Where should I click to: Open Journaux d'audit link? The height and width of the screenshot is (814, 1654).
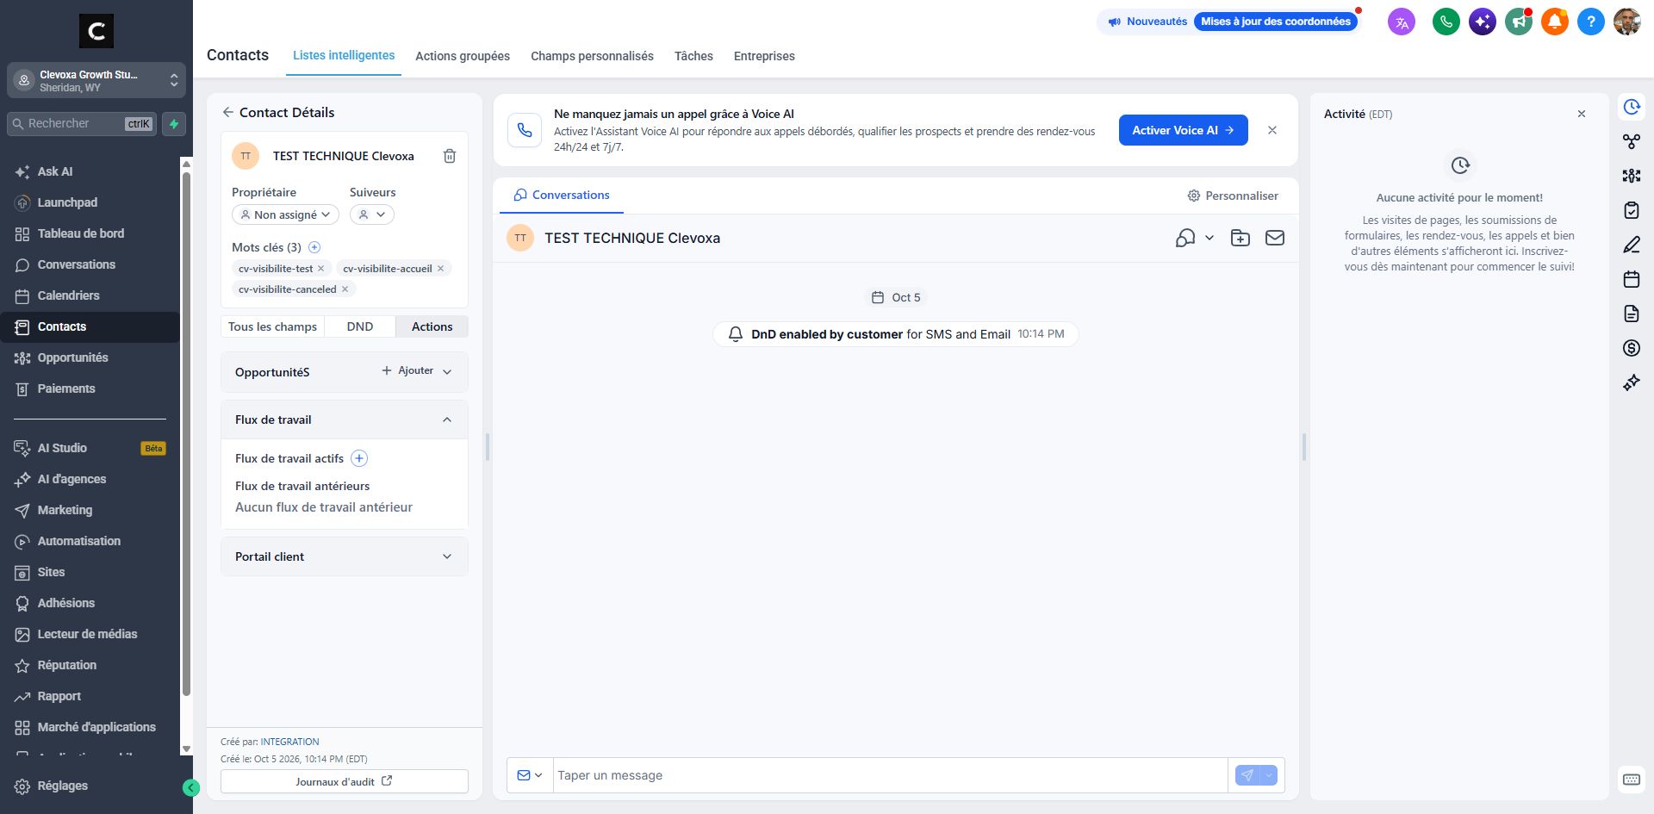coord(345,781)
